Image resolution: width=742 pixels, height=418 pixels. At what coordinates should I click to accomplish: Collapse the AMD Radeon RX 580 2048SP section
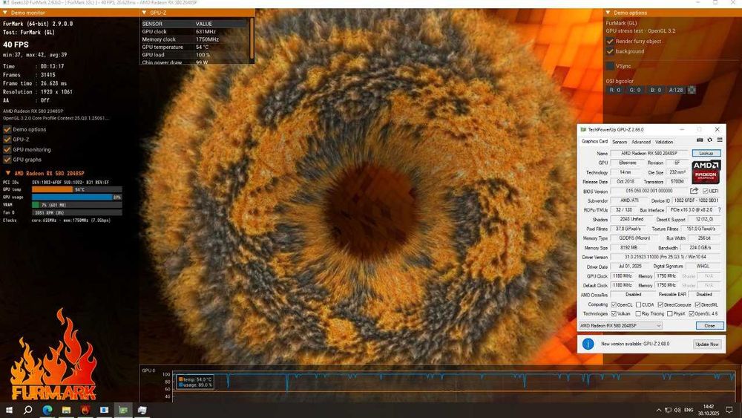pyautogui.click(x=7, y=173)
